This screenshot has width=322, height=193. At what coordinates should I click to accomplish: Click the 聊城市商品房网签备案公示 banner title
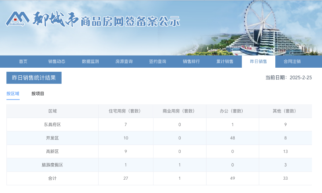[x=106, y=19]
